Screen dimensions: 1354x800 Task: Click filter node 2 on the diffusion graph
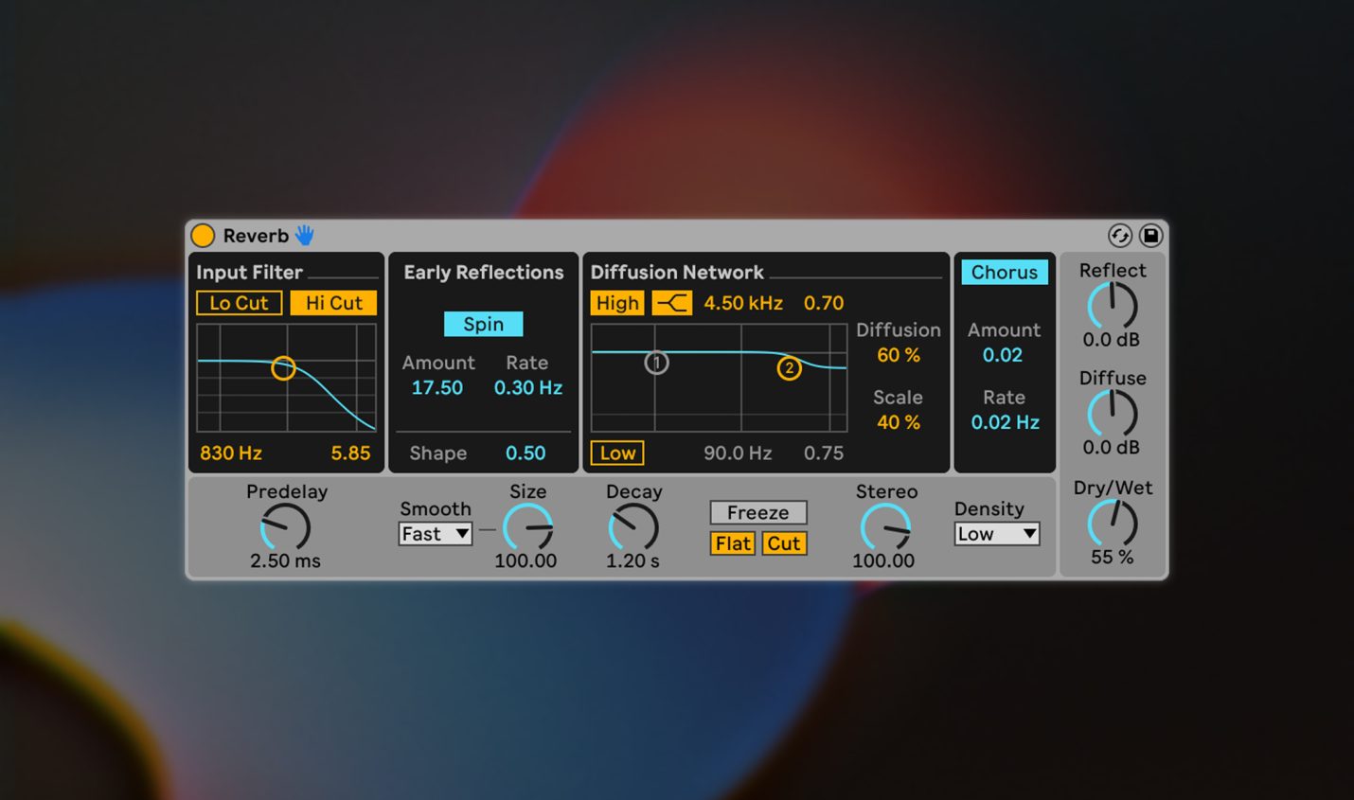tap(791, 368)
